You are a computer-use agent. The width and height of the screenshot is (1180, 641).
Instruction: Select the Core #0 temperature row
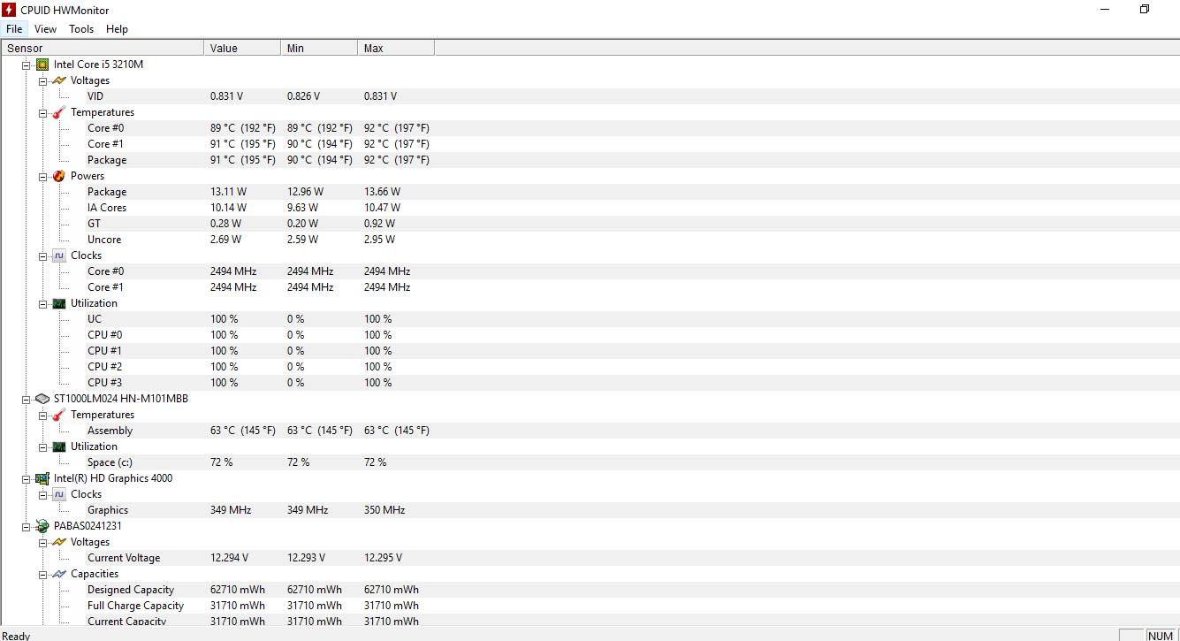click(x=105, y=128)
